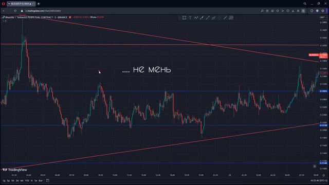Click the Bluzelle / TetherUS perpetual contract title

[x=36, y=17]
